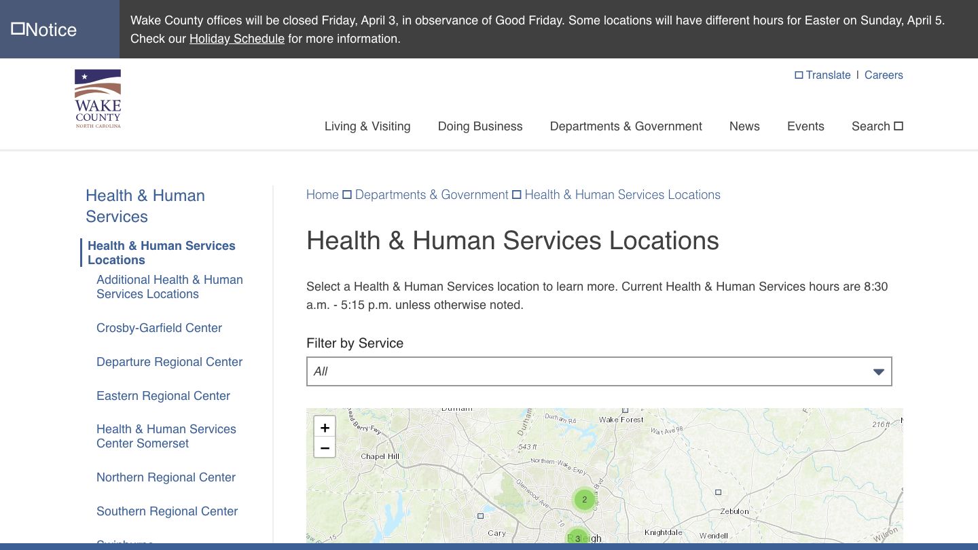This screenshot has height=550, width=978.
Task: Click the map cluster marker labeled 2
Action: pos(584,499)
